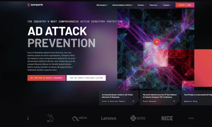
Task: Click the Independence Blue Cross logo
Action: pyautogui.click(x=138, y=118)
